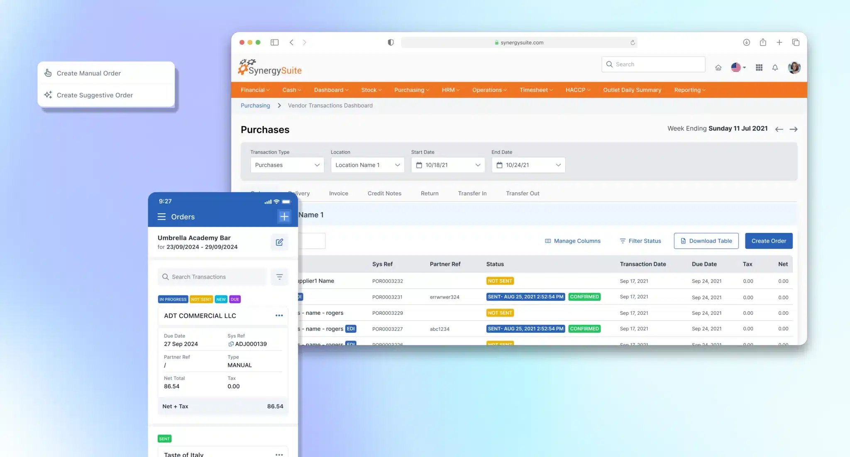Switch to Transfer In tab
Image resolution: width=850 pixels, height=457 pixels.
(x=472, y=193)
